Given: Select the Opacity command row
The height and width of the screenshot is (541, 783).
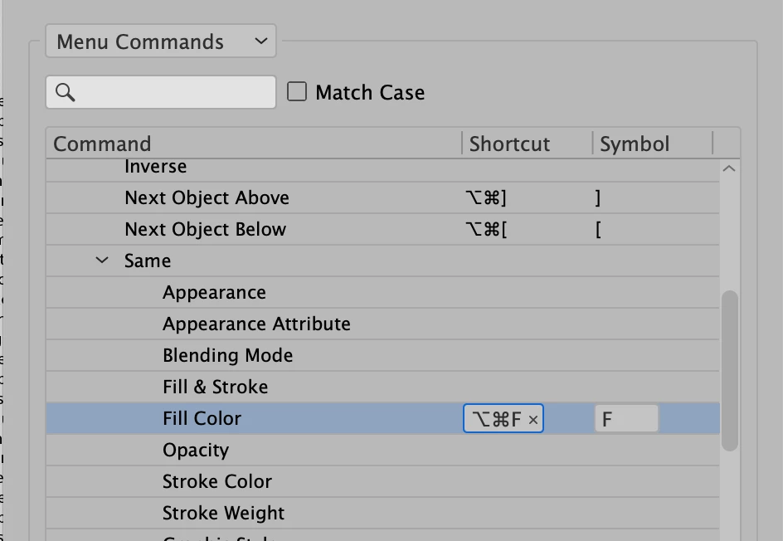Looking at the screenshot, I should 382,450.
